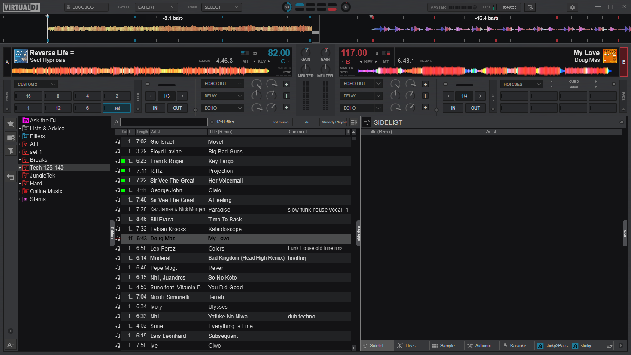The image size is (631, 355).
Task: Click the filter folder funnel icon
Action: 10,150
